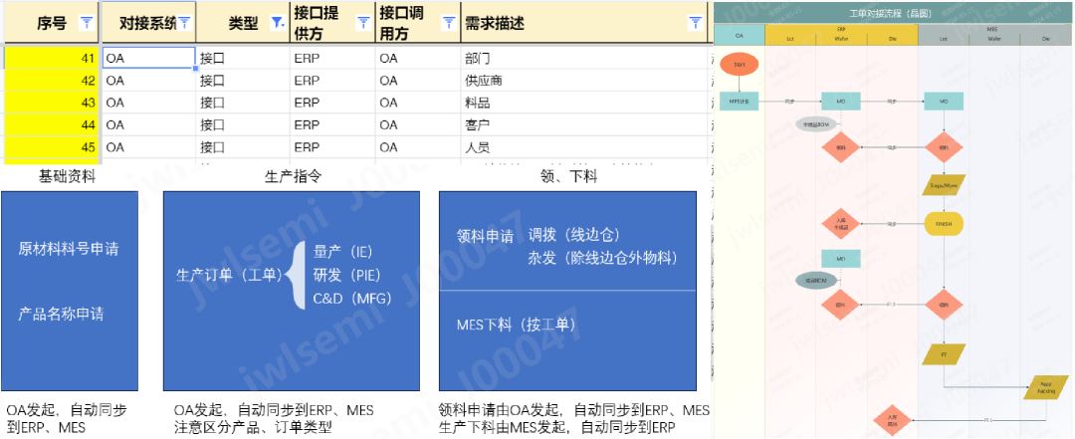Select the FT parallelogram in MES lane
This screenshot has width=1075, height=439.
943,352
